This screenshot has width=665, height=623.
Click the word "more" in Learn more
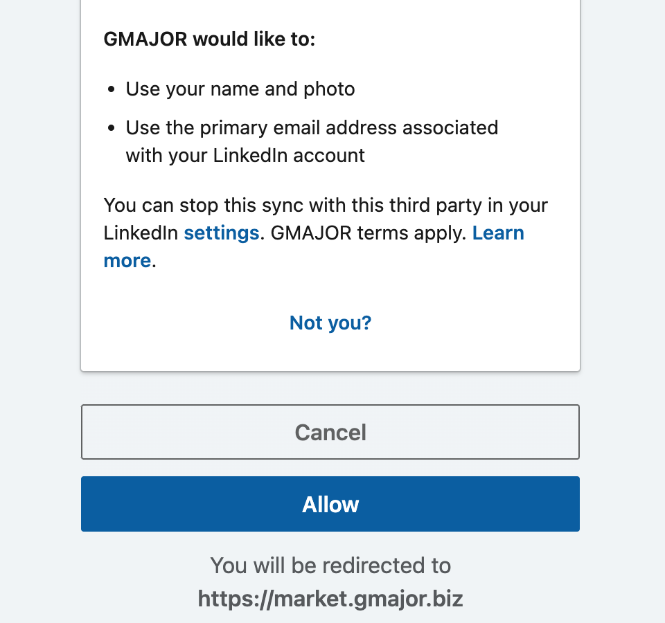coord(127,261)
